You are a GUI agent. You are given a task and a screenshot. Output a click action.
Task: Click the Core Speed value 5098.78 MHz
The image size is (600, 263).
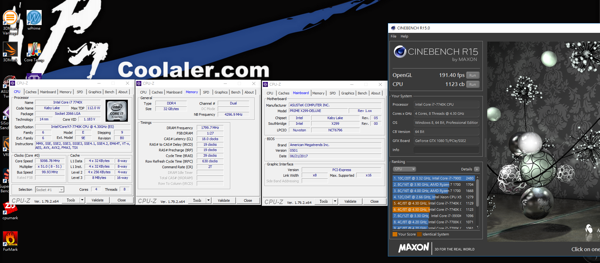pos(50,161)
